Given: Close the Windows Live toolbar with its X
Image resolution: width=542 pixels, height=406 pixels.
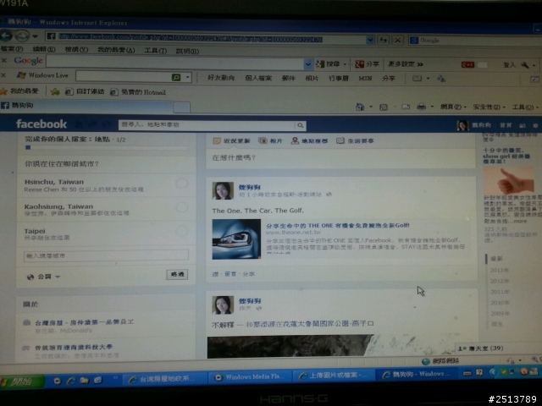Looking at the screenshot, I should [x=3, y=75].
